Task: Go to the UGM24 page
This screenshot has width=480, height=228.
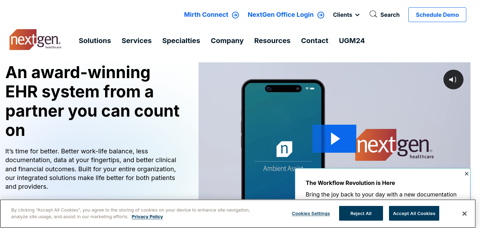Action: [352, 41]
